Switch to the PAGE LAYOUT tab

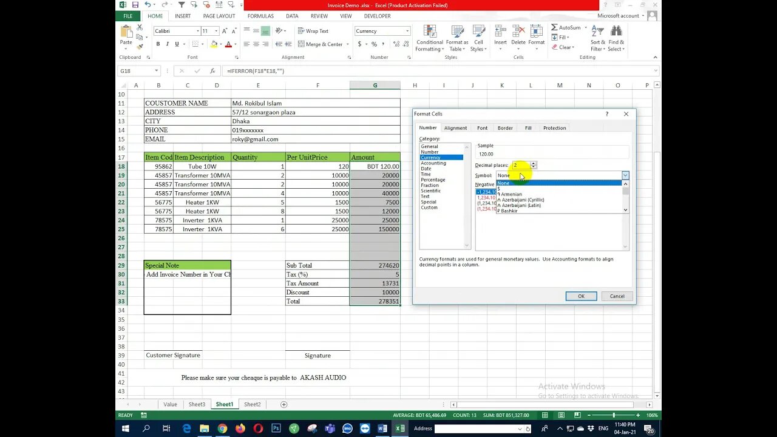tap(219, 16)
